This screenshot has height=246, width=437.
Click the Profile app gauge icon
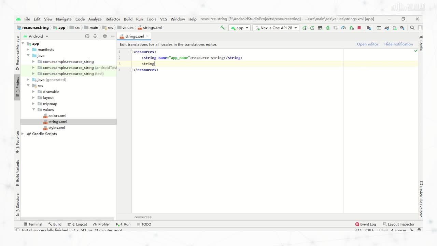coord(343,28)
